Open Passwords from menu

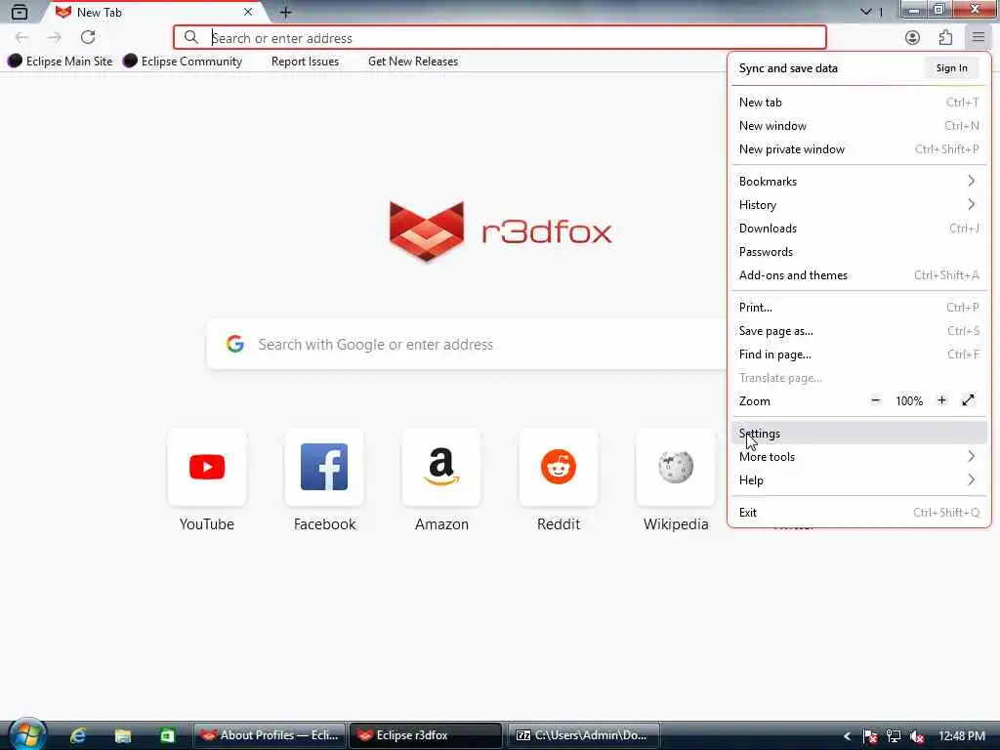pos(858,252)
